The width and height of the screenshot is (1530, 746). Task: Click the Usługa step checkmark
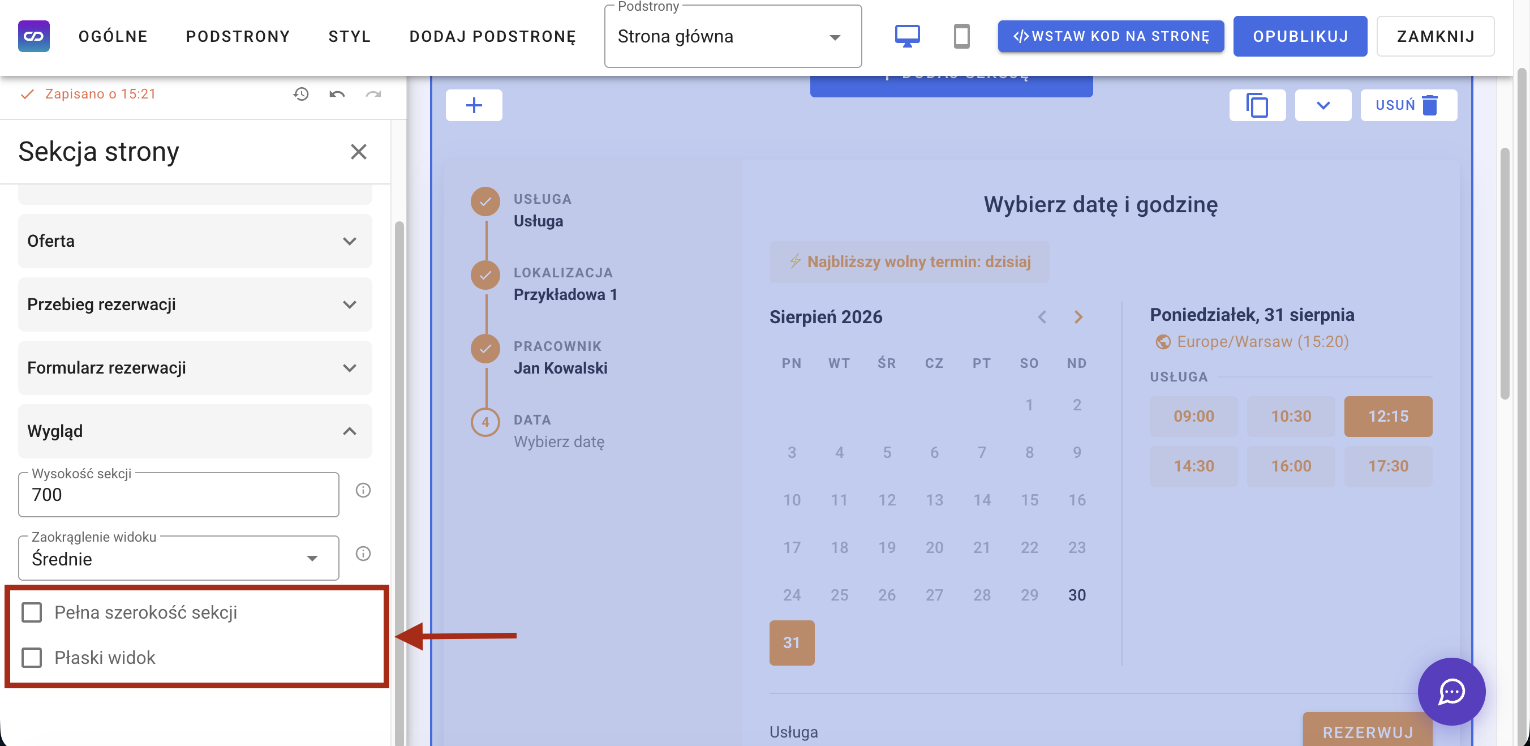point(485,202)
